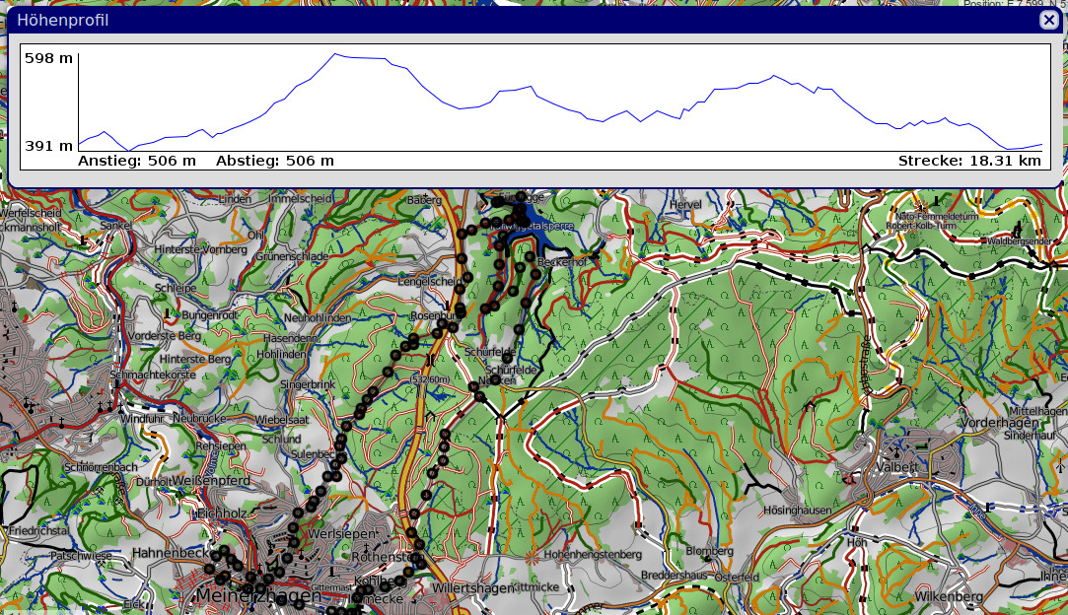
Task: Click the Höhenprofil title bar text
Action: pos(63,21)
